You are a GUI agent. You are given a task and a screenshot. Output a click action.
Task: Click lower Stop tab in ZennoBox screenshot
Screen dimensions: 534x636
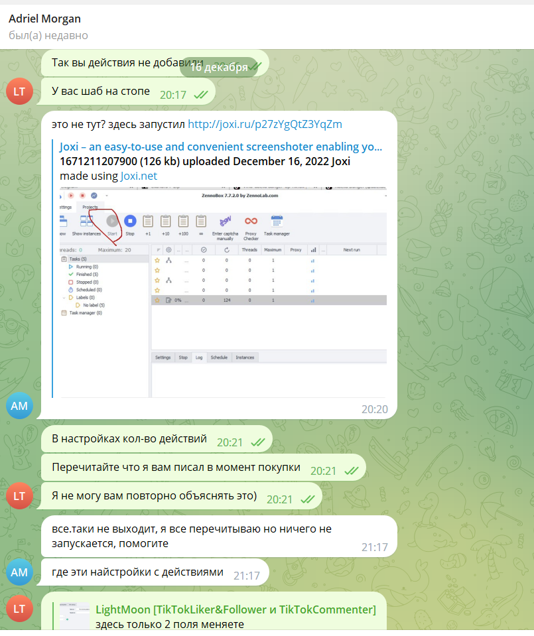click(183, 357)
